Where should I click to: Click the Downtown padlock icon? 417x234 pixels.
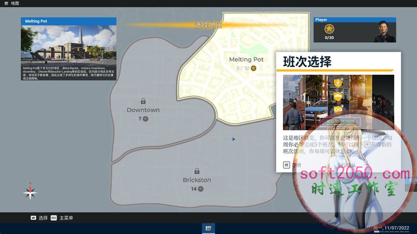point(143,101)
